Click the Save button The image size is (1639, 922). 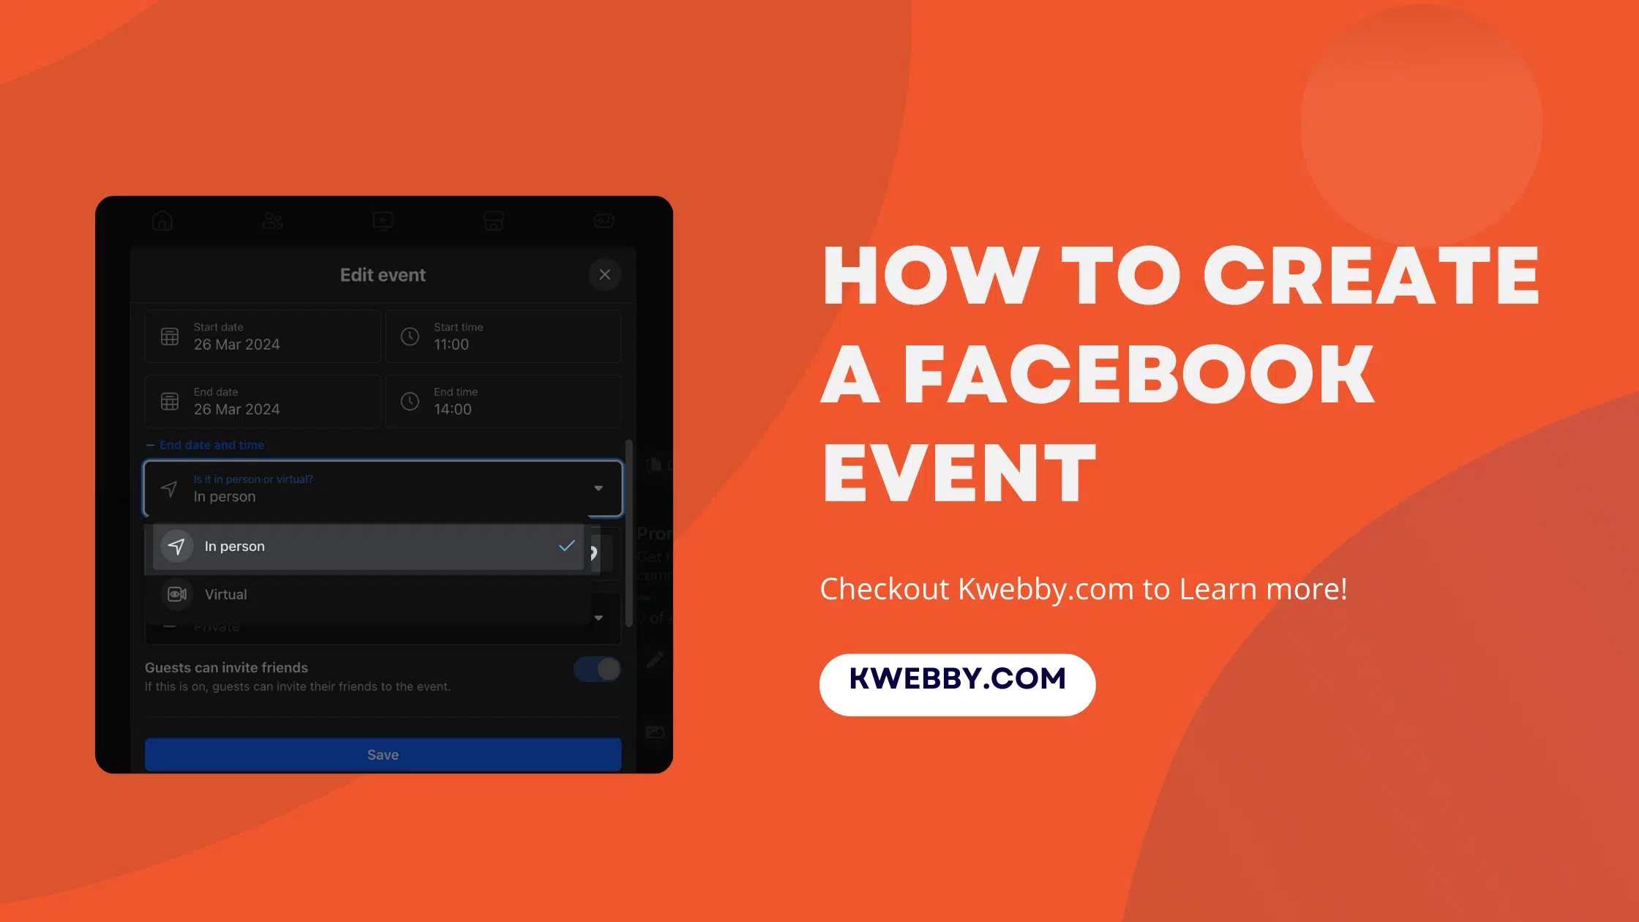[383, 754]
